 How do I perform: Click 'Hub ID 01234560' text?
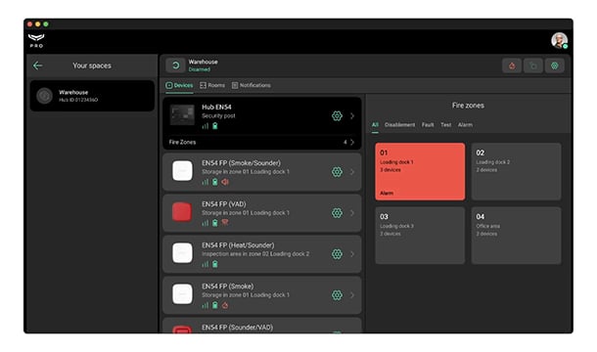tap(78, 100)
